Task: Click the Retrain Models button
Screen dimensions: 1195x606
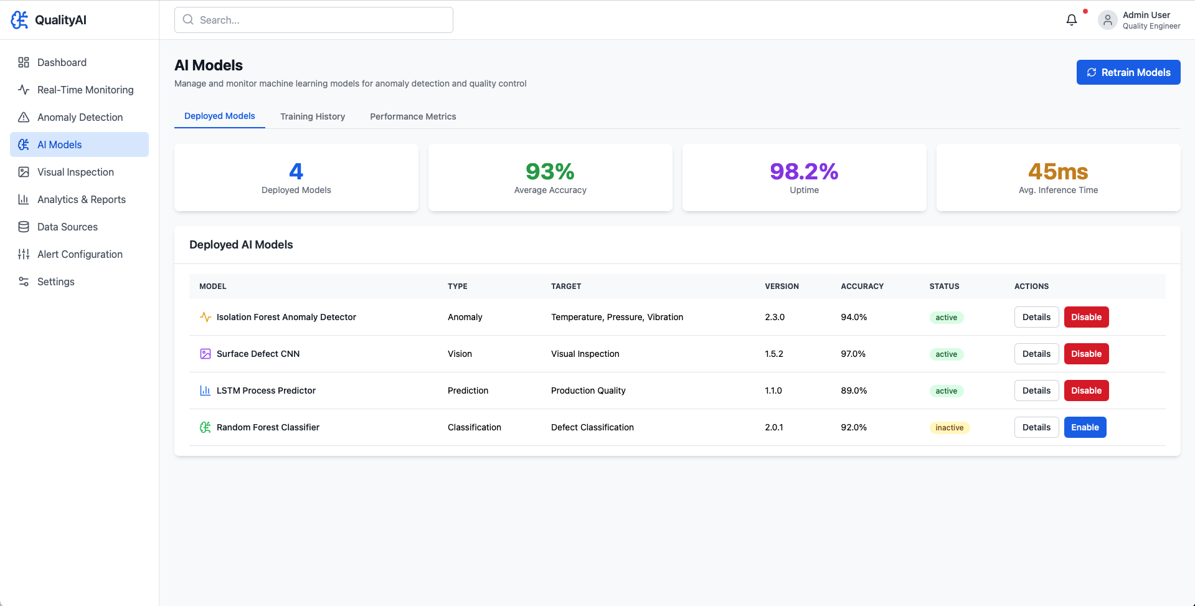Action: tap(1128, 72)
